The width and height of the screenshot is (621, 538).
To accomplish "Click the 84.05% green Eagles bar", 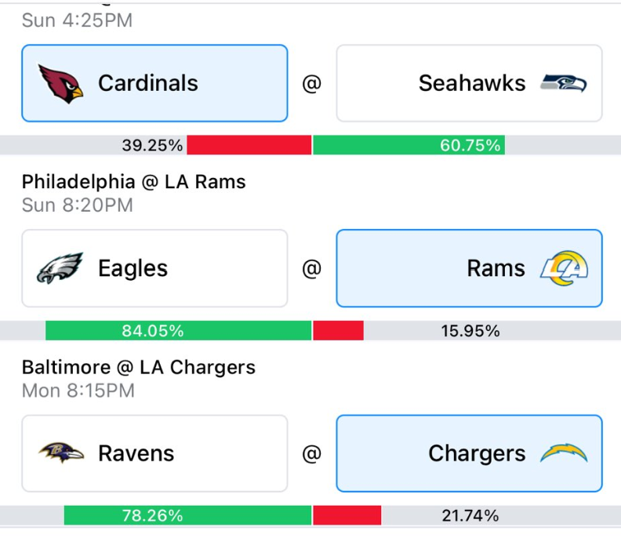I will click(178, 330).
